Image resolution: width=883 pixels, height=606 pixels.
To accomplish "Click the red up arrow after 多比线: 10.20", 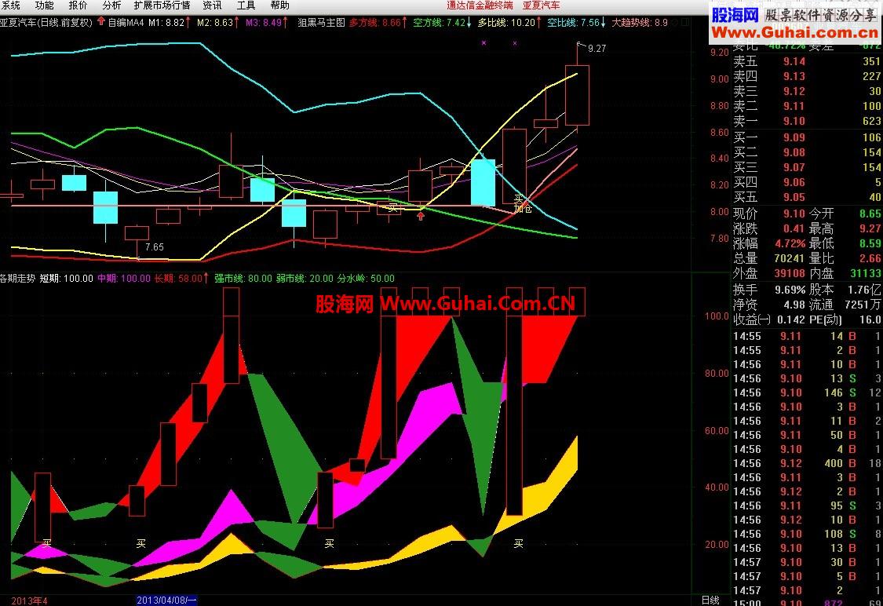I will [x=539, y=23].
